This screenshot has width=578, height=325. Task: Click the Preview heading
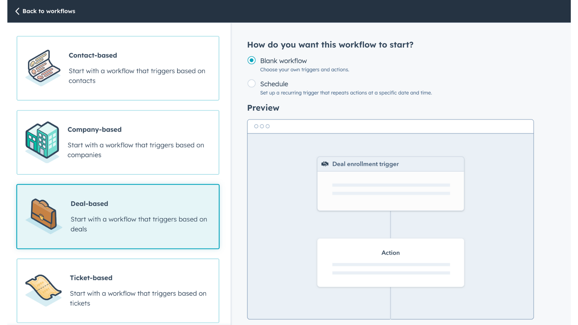(263, 108)
